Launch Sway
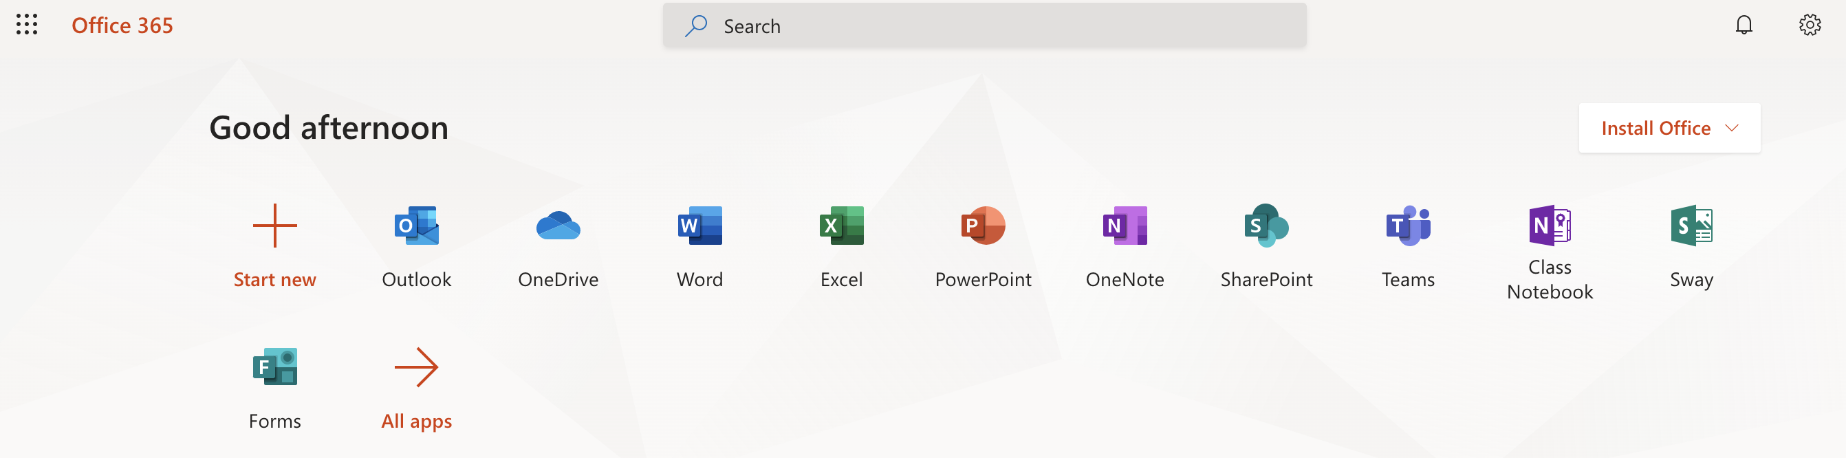 1691,248
